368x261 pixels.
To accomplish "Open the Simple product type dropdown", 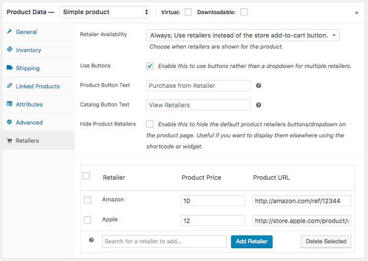I will click(x=105, y=12).
